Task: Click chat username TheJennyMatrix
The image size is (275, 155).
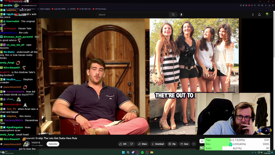Action: 13,121
